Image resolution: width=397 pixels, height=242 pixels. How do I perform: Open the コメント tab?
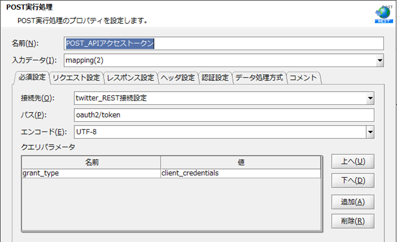point(303,78)
